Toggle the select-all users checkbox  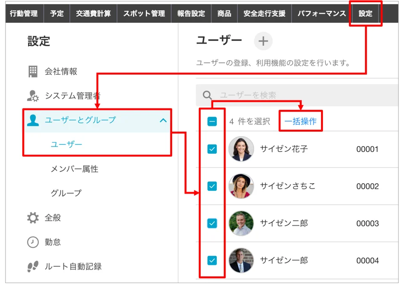[212, 122]
